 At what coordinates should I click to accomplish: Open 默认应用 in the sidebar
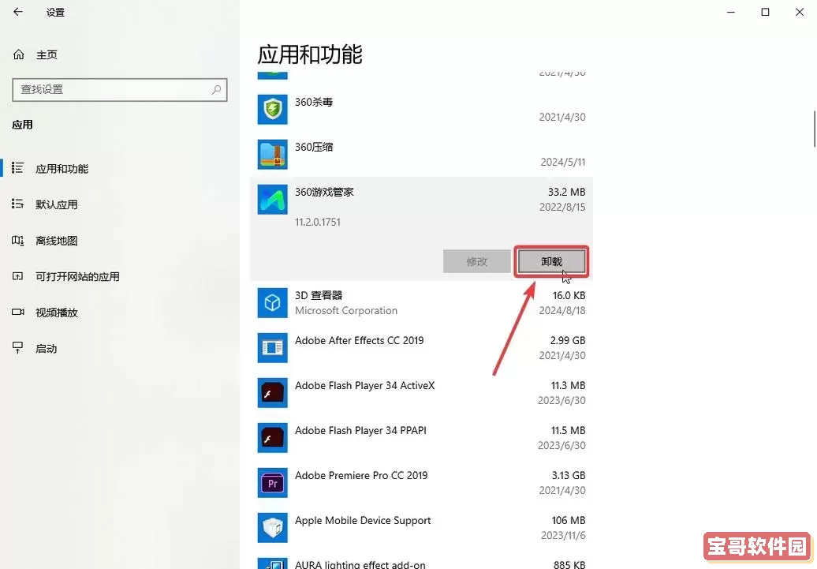point(56,204)
